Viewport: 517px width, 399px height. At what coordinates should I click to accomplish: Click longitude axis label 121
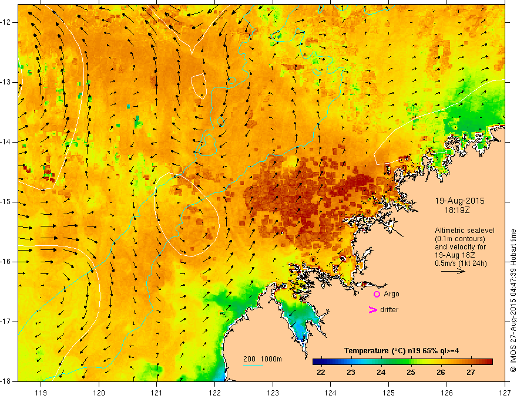point(157,393)
